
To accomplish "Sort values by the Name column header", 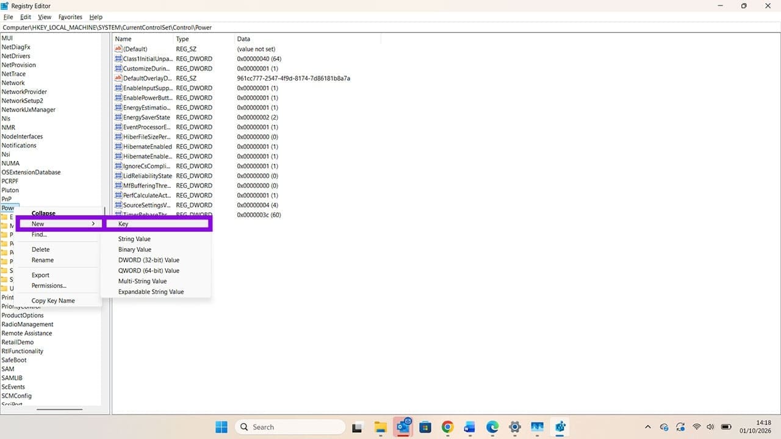I will tap(143, 39).
